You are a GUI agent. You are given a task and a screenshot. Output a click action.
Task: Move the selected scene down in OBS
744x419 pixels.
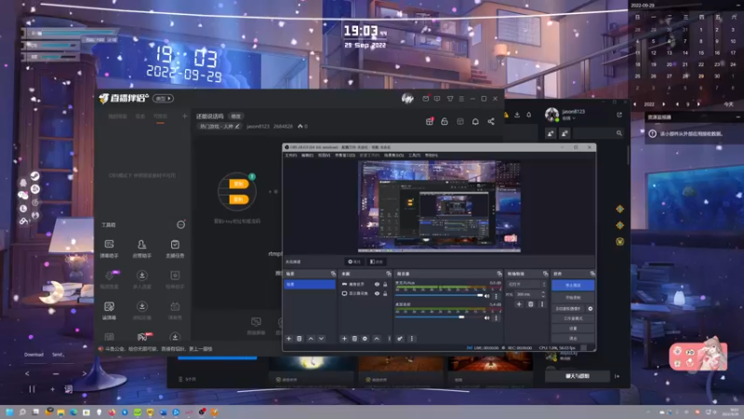321,339
